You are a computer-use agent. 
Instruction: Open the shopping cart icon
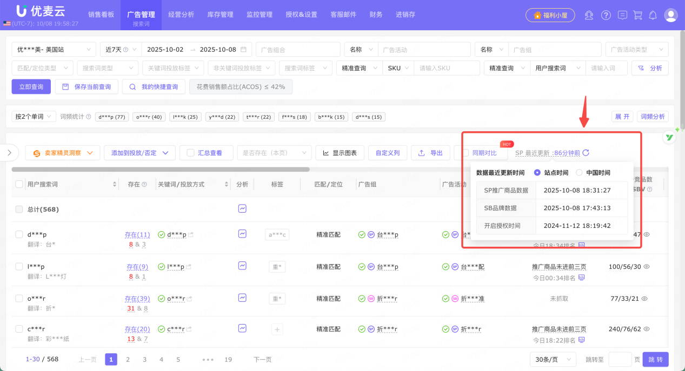click(638, 15)
